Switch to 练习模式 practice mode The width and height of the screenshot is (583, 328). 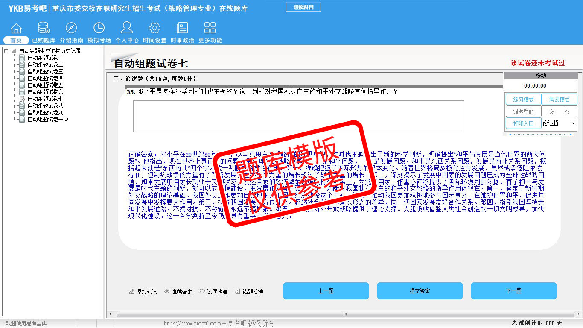pos(523,100)
